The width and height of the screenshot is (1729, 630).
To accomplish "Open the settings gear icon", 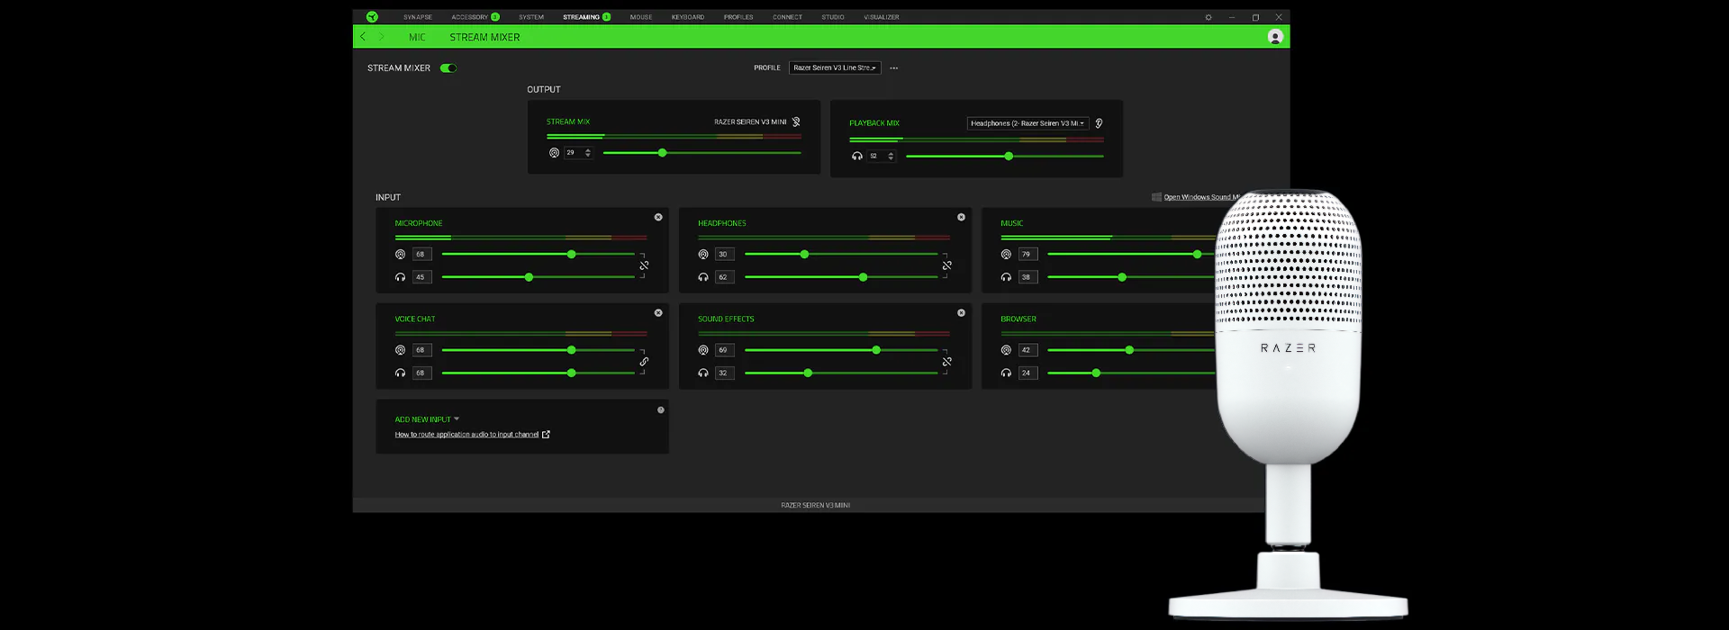I will (x=1208, y=17).
